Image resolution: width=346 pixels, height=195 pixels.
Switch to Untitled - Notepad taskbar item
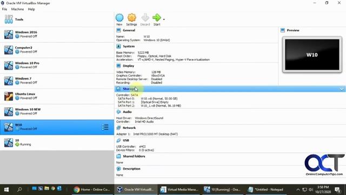pyautogui.click(x=266, y=190)
